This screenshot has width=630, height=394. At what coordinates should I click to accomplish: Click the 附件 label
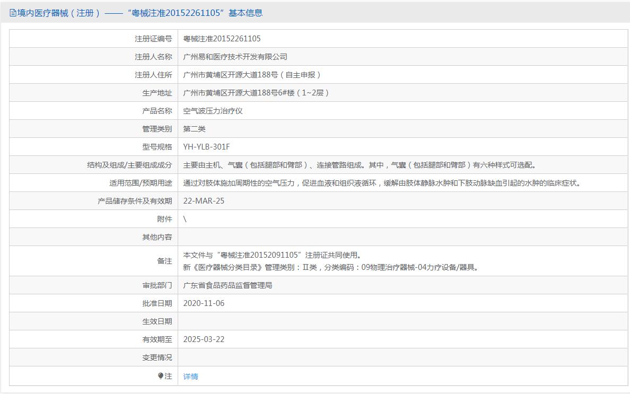tap(164, 219)
